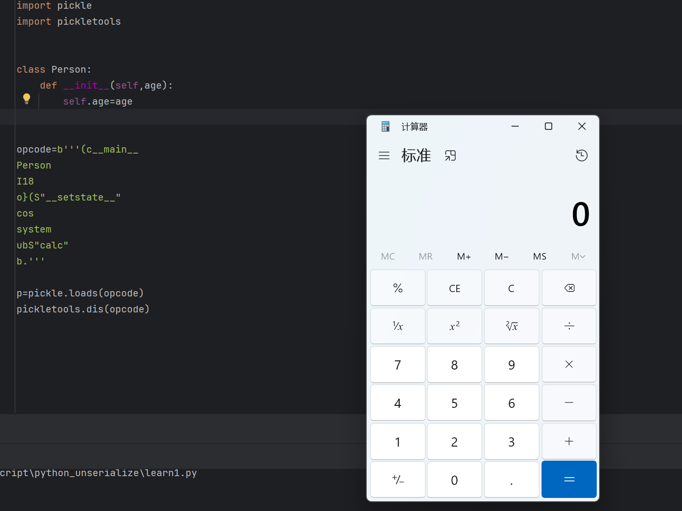Click digit 7 on the calculator

click(398, 364)
